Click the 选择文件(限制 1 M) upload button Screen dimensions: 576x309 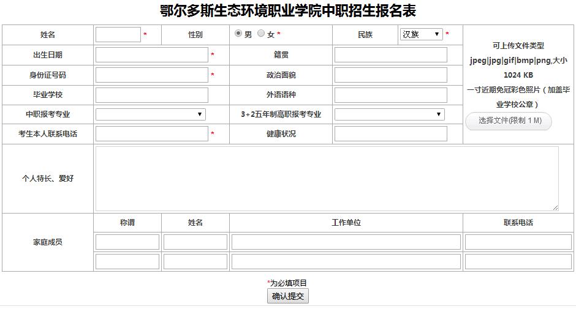point(509,121)
